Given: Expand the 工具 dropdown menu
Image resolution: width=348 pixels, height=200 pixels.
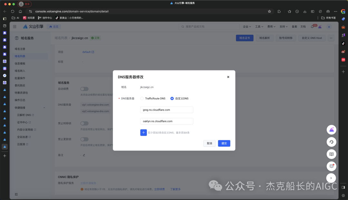Looking at the screenshot, I should pyautogui.click(x=259, y=27).
